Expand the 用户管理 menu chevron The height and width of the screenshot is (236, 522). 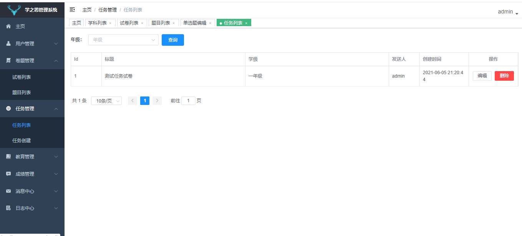click(56, 44)
